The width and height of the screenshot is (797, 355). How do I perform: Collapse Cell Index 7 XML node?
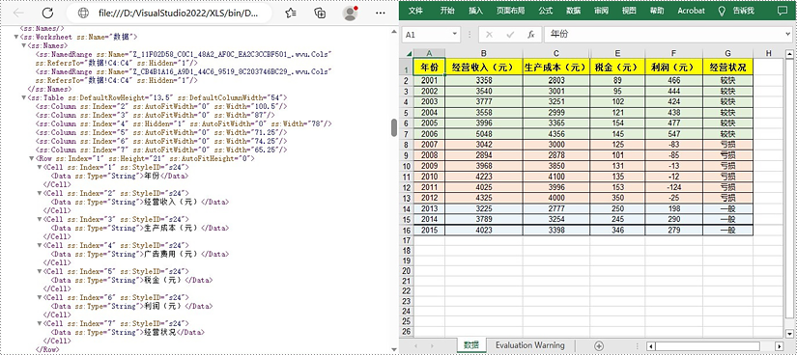point(40,323)
